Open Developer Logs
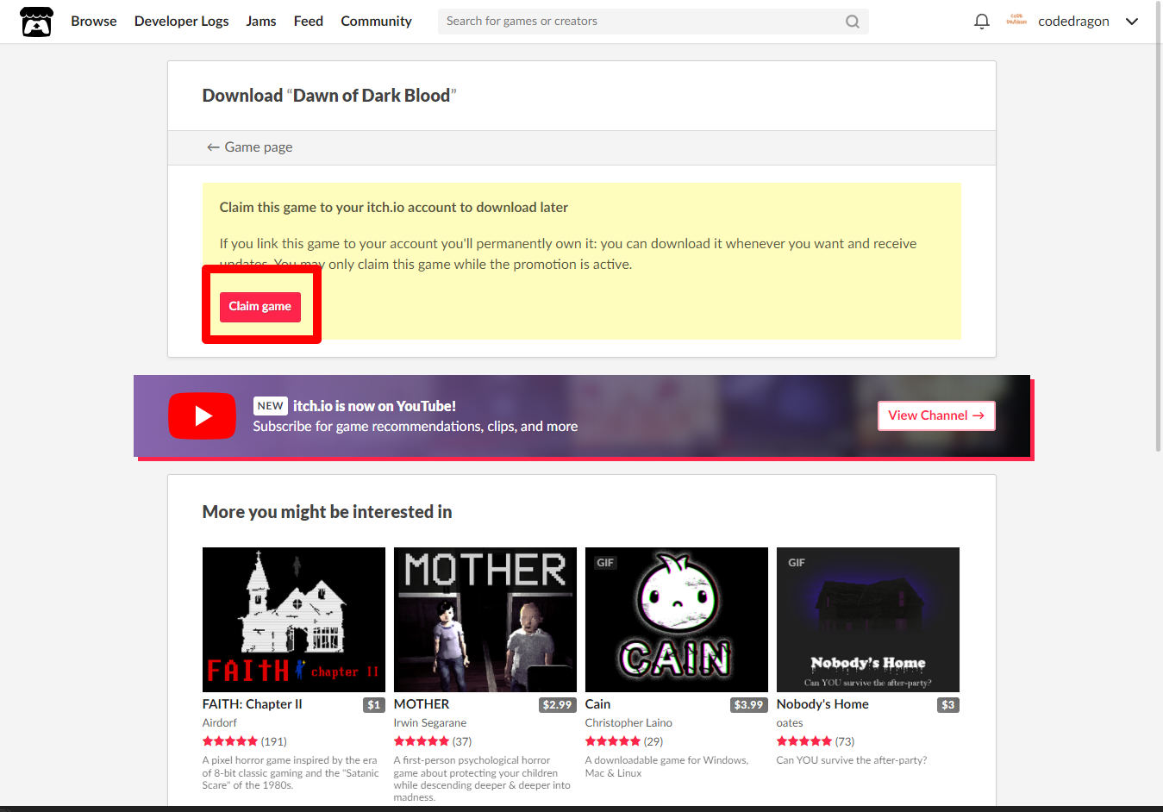This screenshot has width=1163, height=812. [x=181, y=22]
